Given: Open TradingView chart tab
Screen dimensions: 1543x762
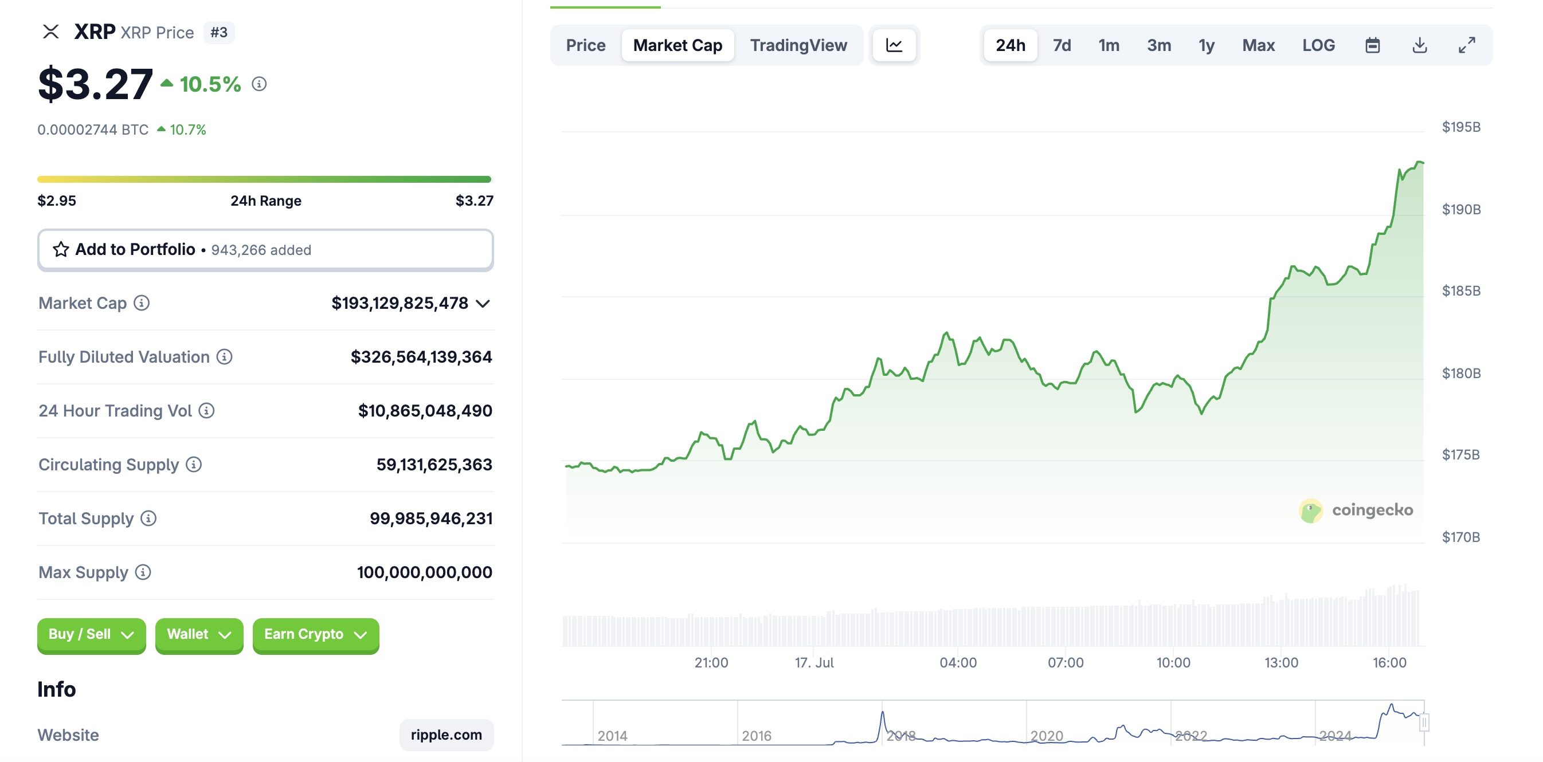Looking at the screenshot, I should 798,45.
